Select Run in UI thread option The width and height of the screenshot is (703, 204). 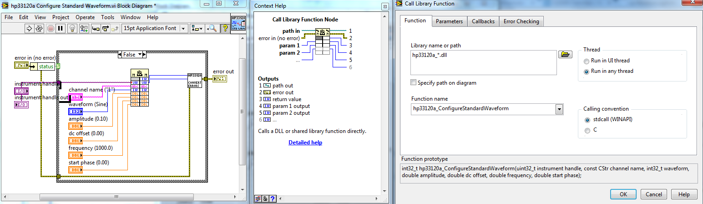(607, 61)
